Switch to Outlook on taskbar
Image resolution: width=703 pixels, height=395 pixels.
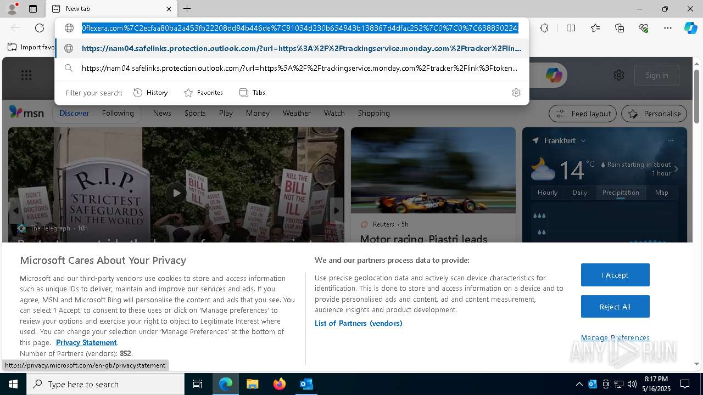coord(306,384)
